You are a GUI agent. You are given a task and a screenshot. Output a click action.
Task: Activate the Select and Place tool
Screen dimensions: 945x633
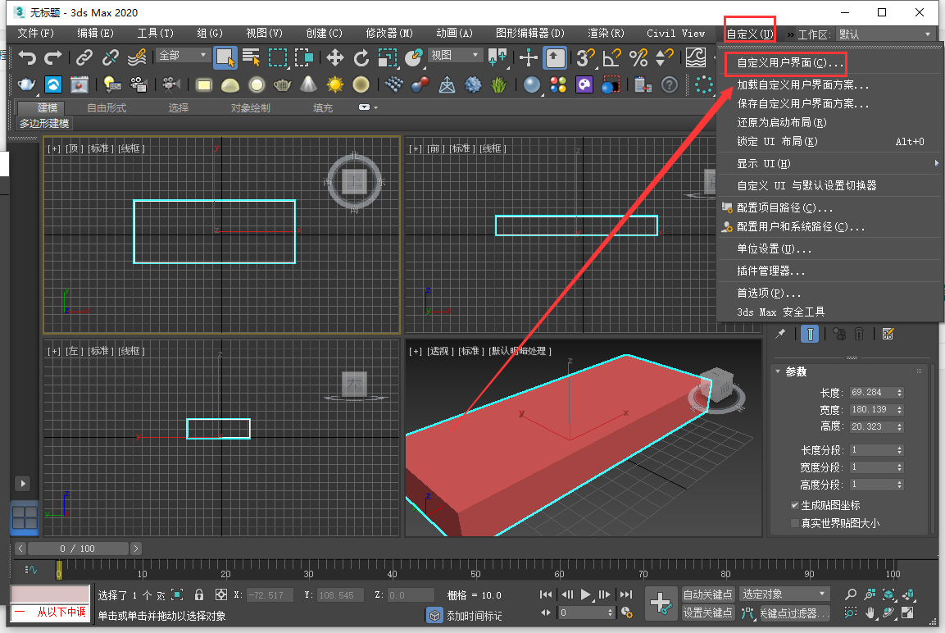coord(413,58)
